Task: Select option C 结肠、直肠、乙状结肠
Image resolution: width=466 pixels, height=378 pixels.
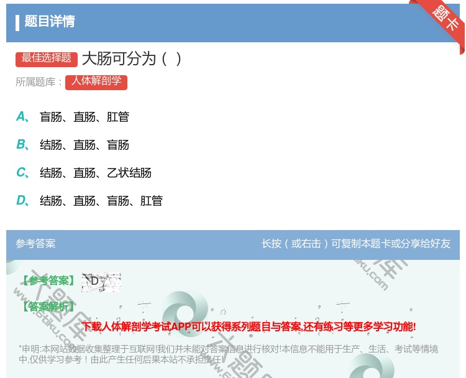Action: [x=84, y=173]
